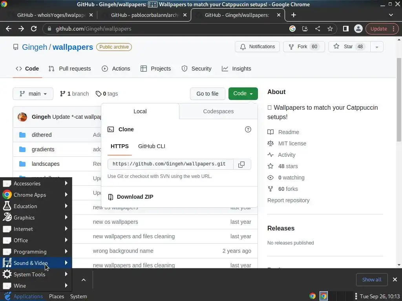Open the Insights tab
The width and height of the screenshot is (402, 301).
236,69
